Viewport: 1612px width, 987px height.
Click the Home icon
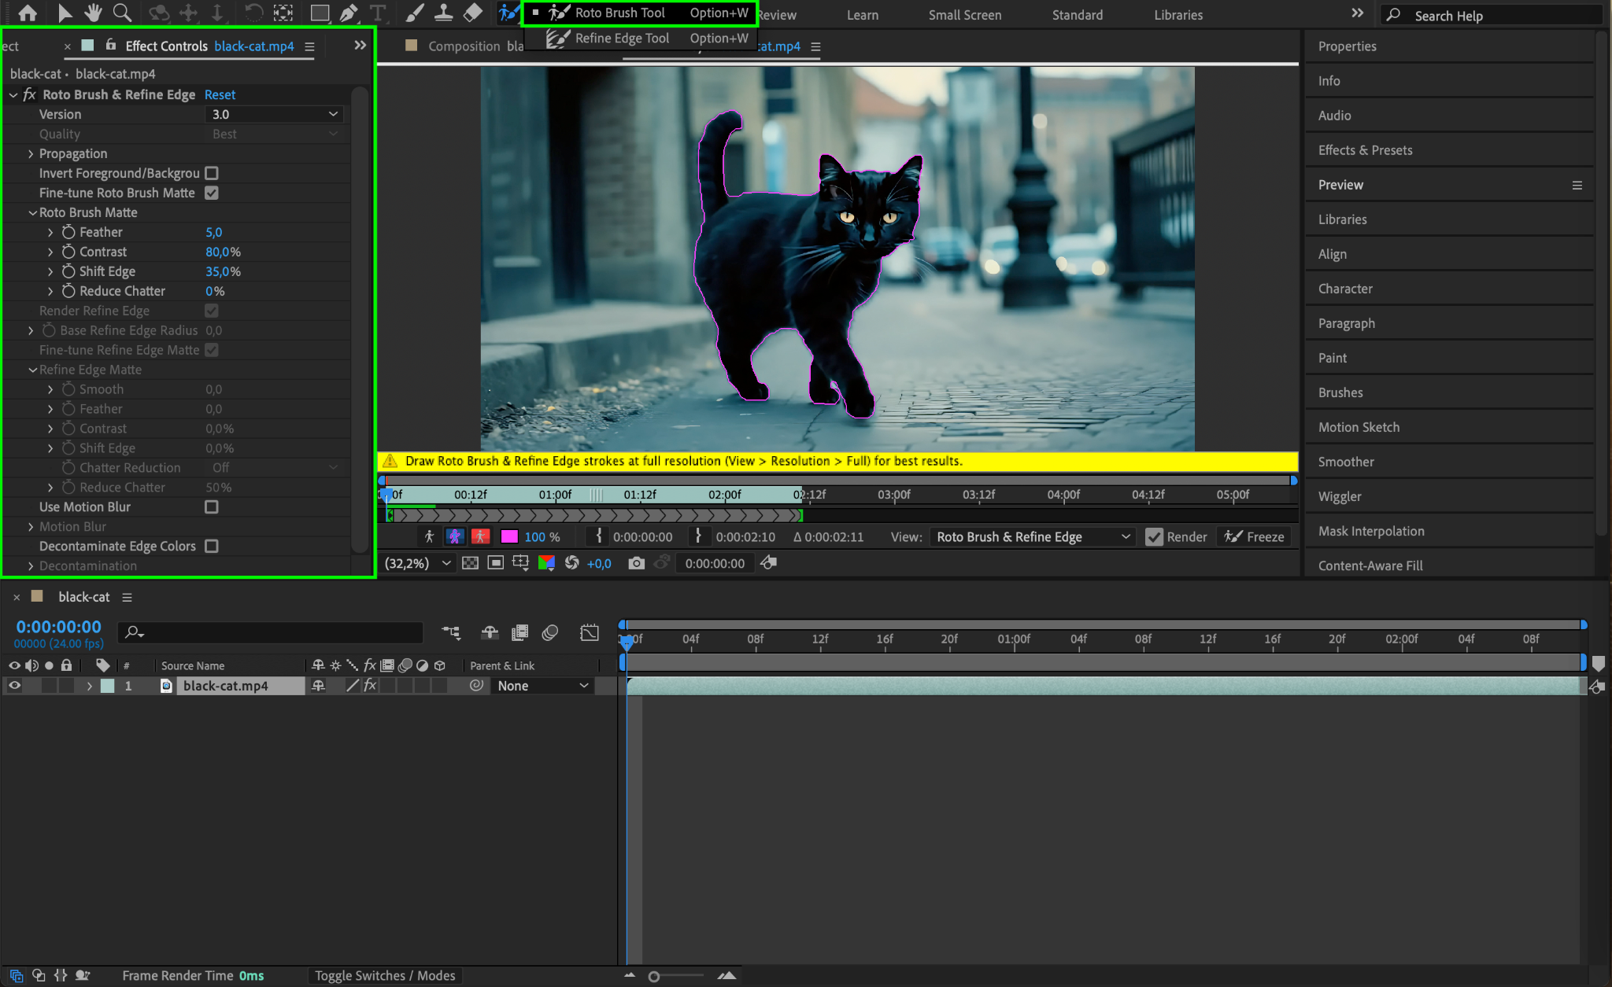coord(28,13)
